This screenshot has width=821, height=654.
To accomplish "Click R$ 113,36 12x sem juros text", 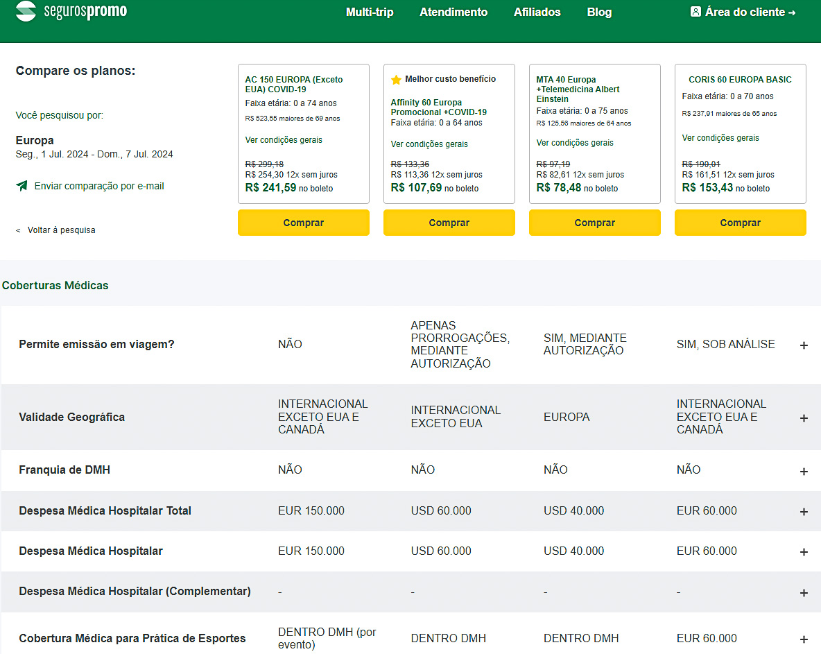I will [x=437, y=174].
